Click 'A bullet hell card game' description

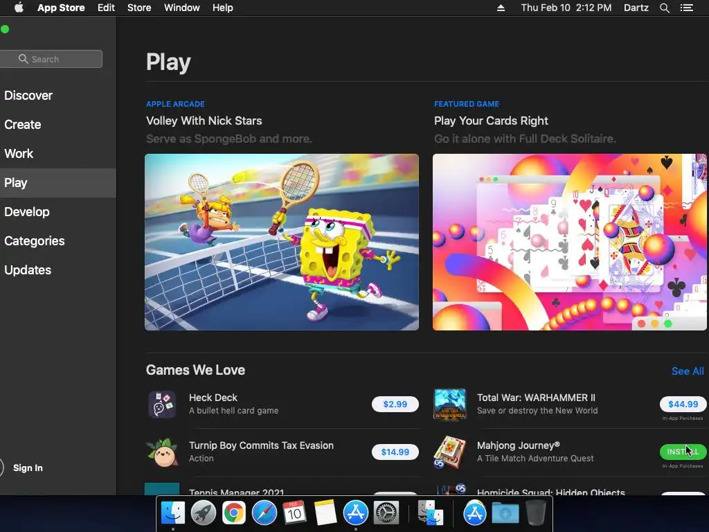[234, 411]
